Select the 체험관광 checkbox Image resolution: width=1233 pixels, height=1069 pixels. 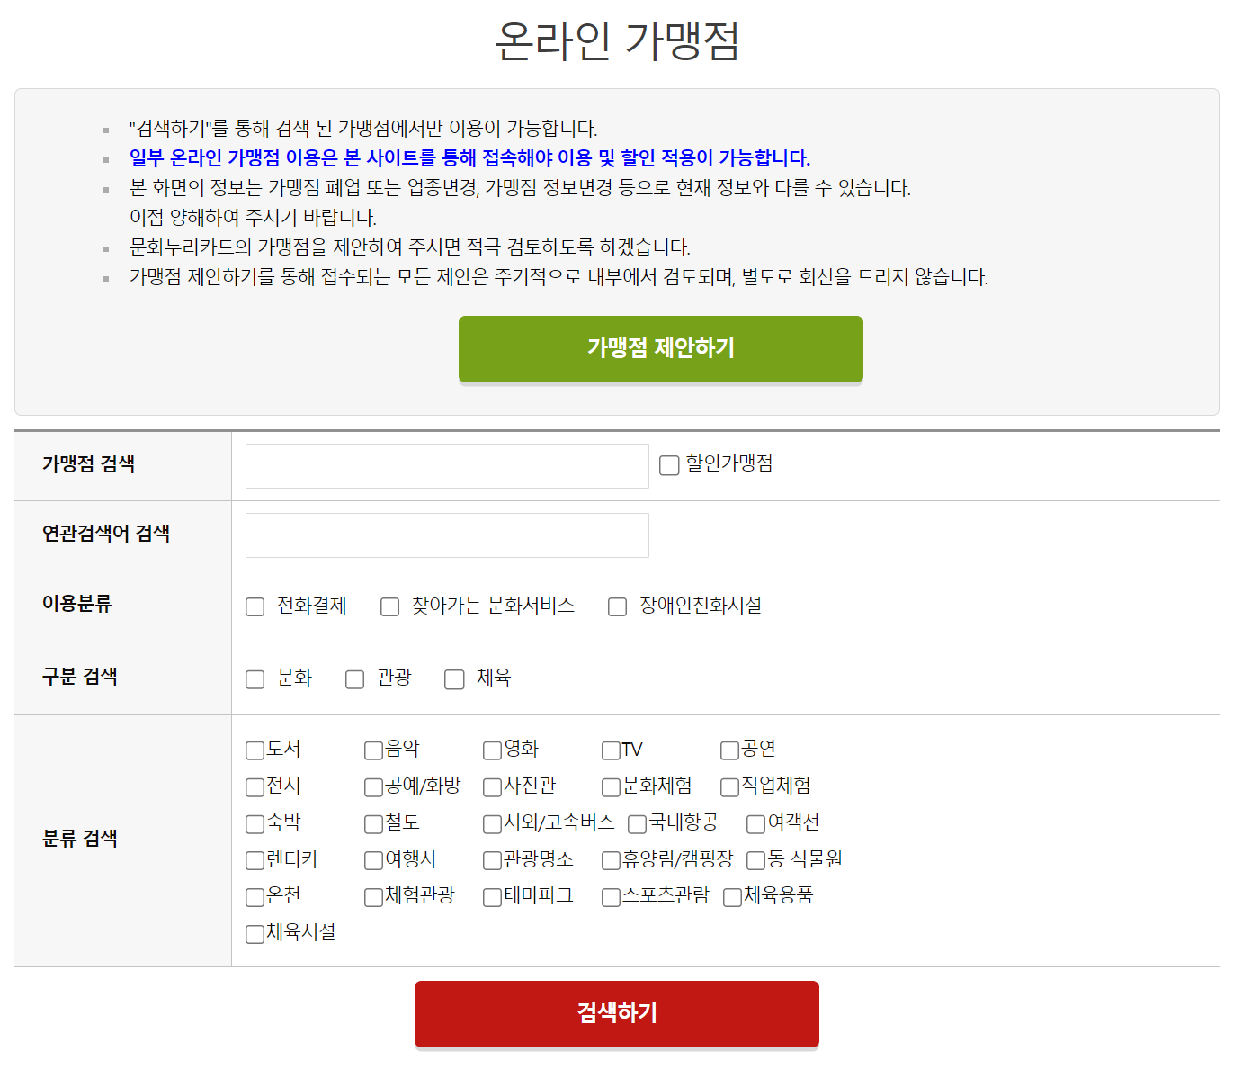click(x=373, y=897)
